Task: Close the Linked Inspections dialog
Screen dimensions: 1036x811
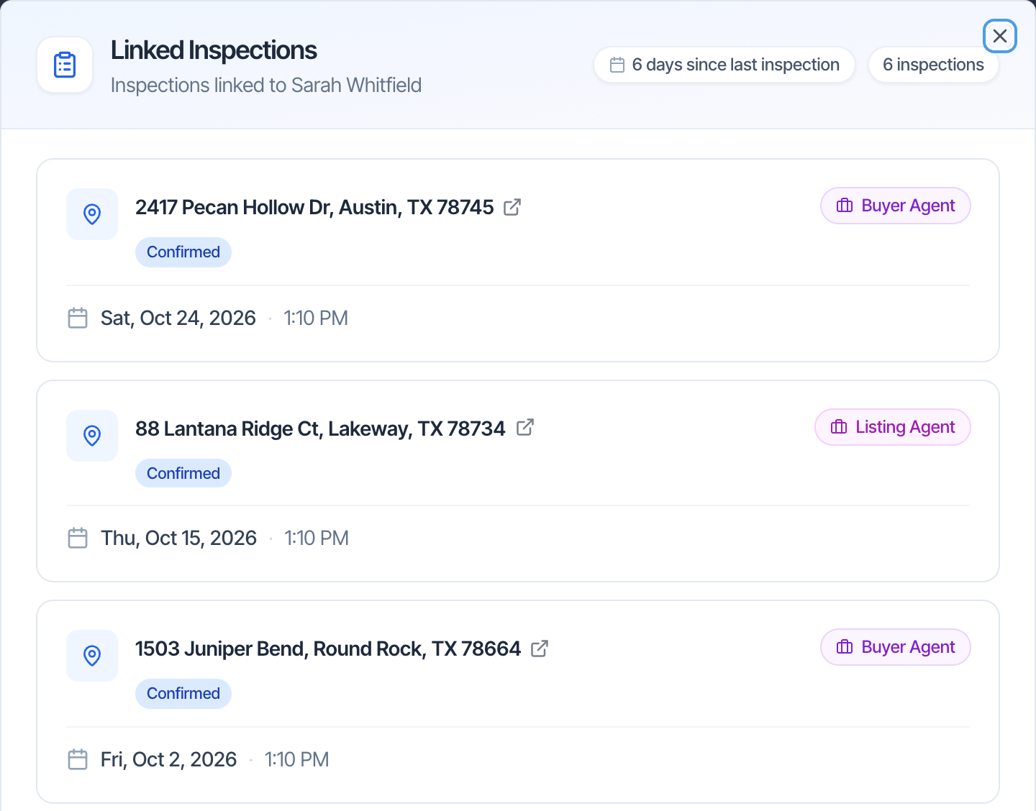Action: (1000, 36)
